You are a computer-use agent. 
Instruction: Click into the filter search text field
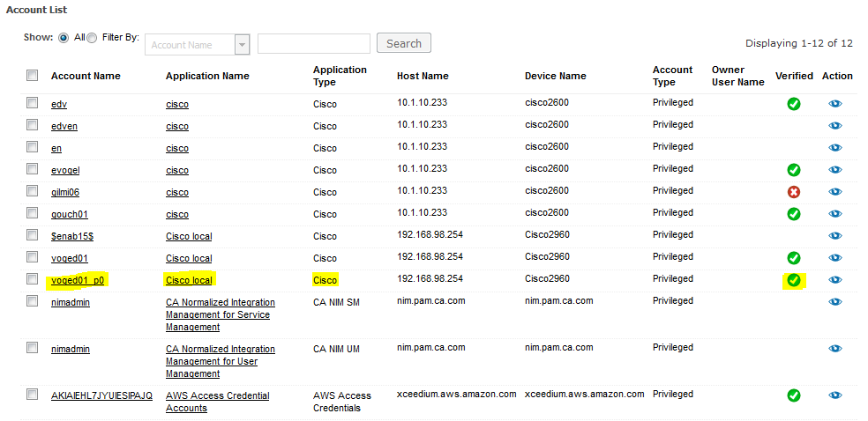313,44
